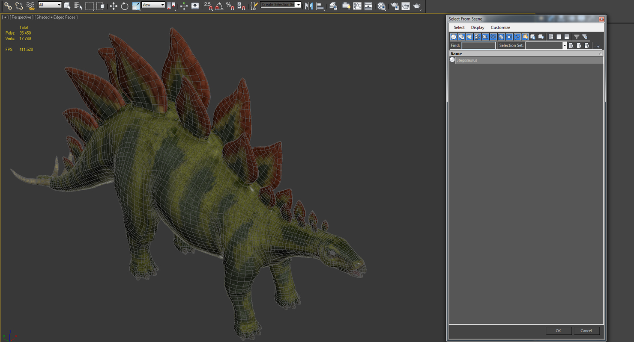This screenshot has height=342, width=634.
Task: Toggle the Angle Snap button
Action: coord(219,6)
